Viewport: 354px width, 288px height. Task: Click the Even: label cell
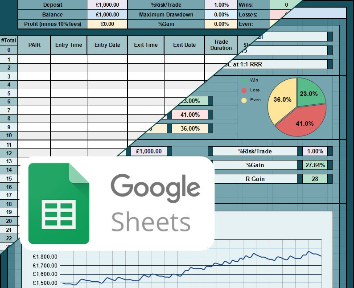pyautogui.click(x=254, y=24)
